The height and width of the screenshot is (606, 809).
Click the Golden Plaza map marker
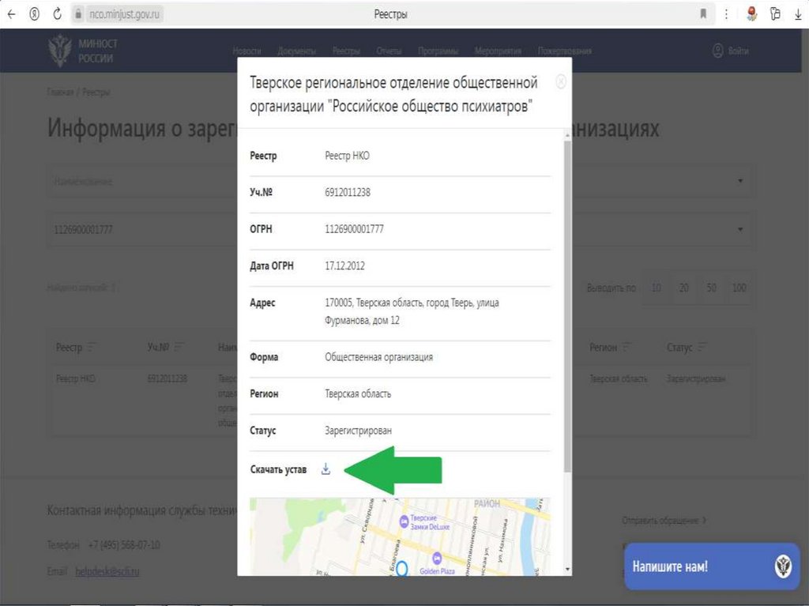tap(436, 559)
